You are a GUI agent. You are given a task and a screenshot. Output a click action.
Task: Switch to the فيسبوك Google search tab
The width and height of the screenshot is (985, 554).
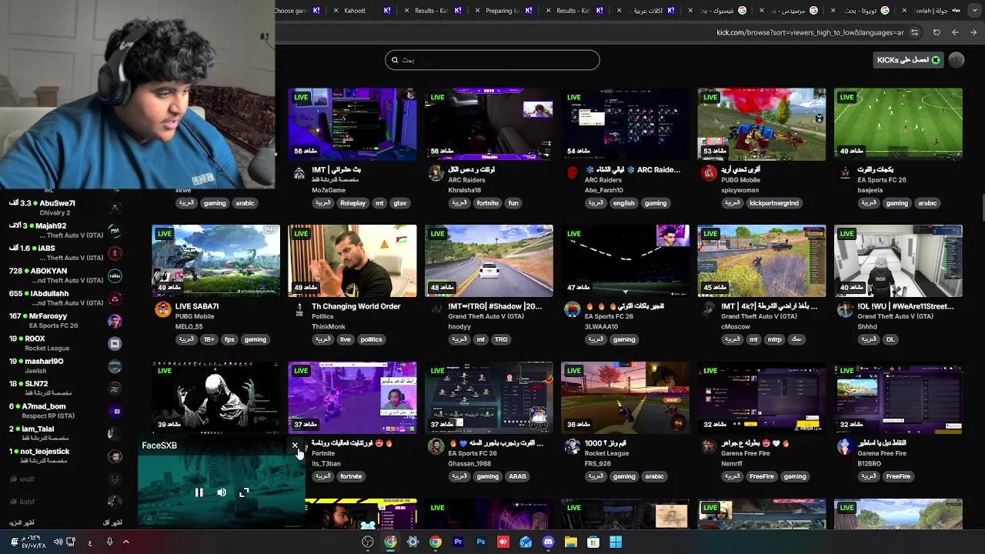point(716,11)
